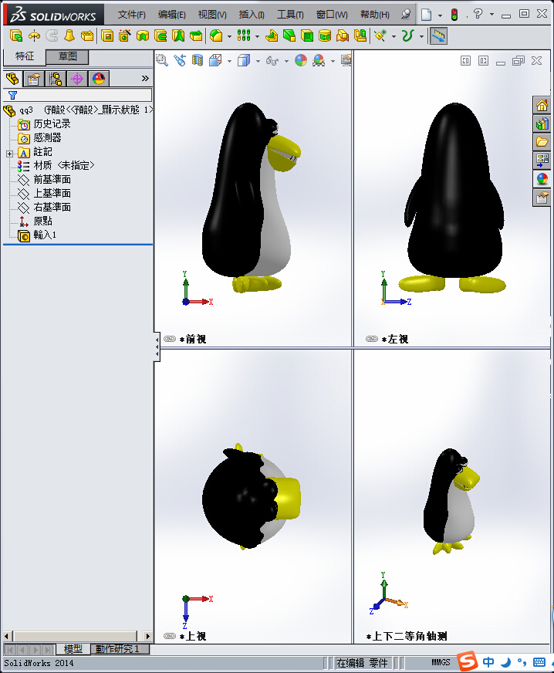
Task: Toggle the menu bar pin icon
Action: point(406,14)
